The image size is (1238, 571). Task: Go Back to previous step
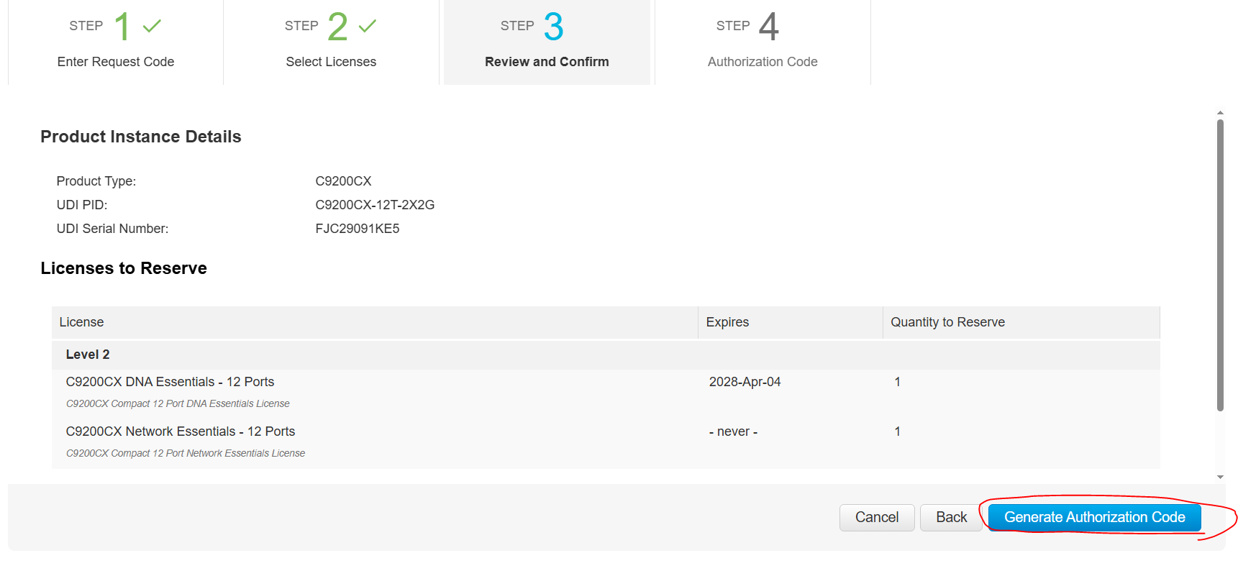pyautogui.click(x=951, y=518)
